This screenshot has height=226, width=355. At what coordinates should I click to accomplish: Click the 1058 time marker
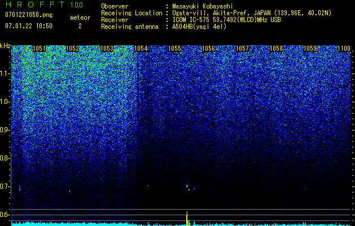click(277, 49)
